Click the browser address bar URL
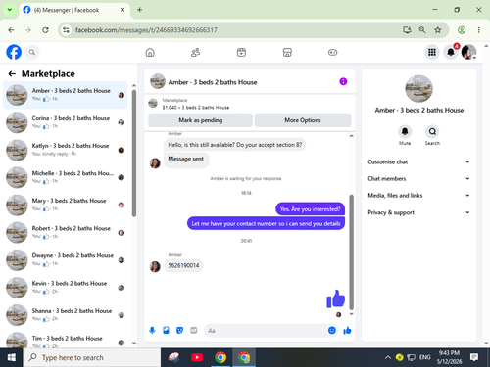The image size is (490, 367). (x=146, y=30)
